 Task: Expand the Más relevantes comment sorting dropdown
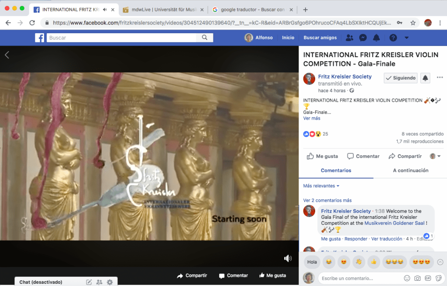[x=321, y=186]
